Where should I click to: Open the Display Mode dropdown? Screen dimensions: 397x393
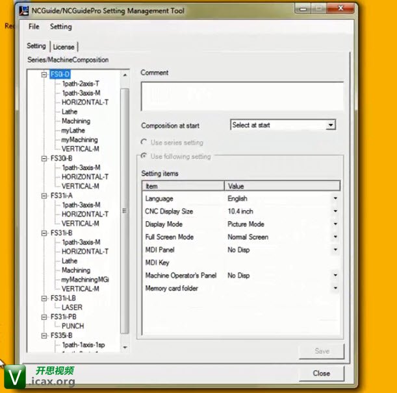tap(335, 224)
